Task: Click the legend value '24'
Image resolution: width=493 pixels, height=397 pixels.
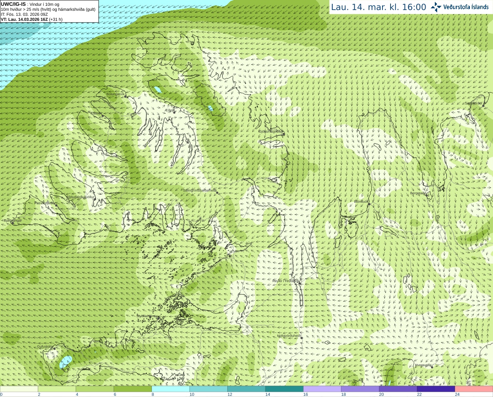Action: tap(457, 394)
